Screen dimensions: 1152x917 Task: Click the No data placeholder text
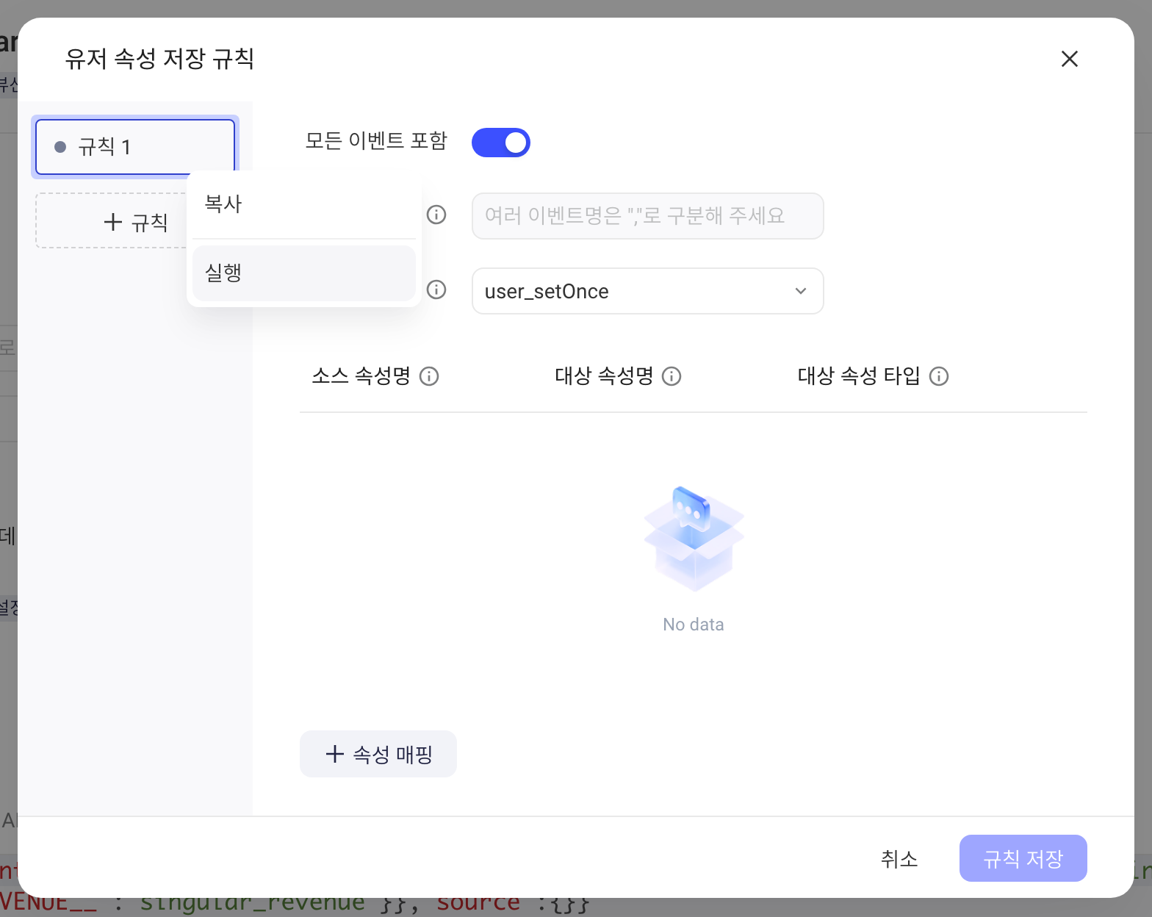coord(694,625)
